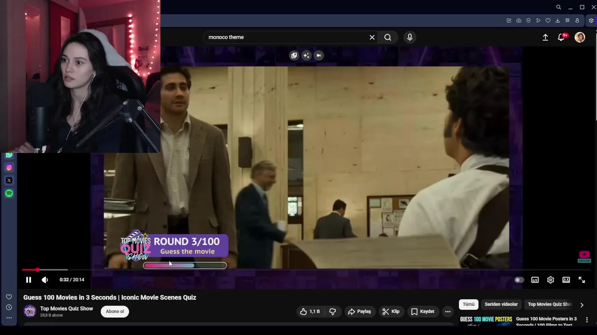Open the Top Movies Quiz Show channel name
The height and width of the screenshot is (335, 597).
pyautogui.click(x=66, y=308)
